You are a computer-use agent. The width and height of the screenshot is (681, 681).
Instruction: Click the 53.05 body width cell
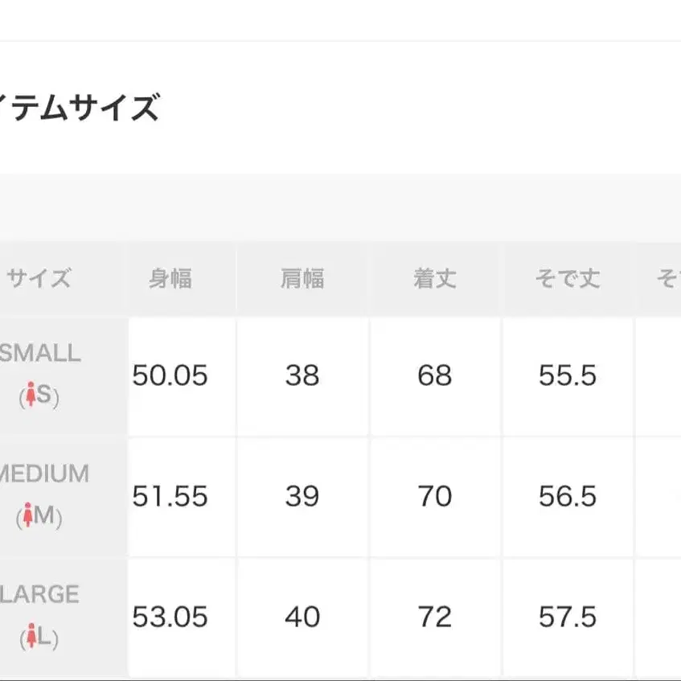170,617
